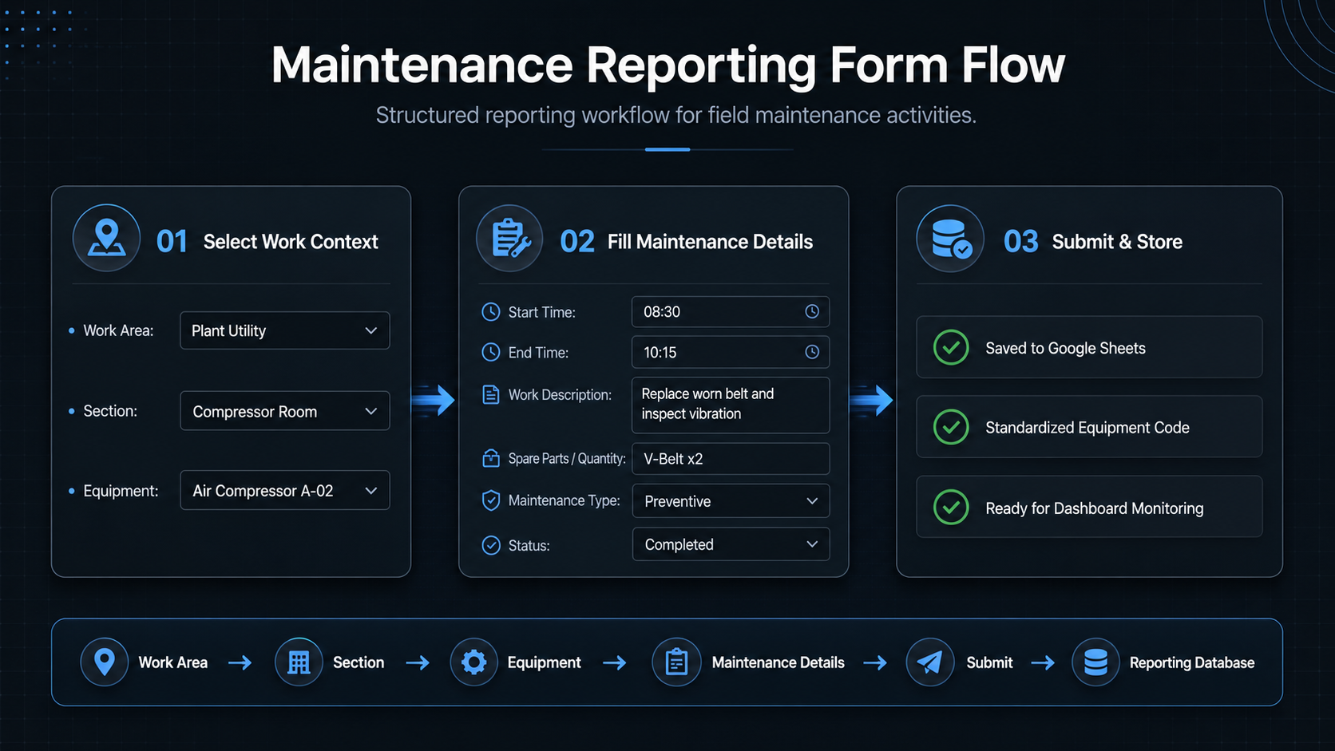Click the Ready for Dashboard Monitoring text
Image resolution: width=1335 pixels, height=751 pixels.
pyautogui.click(x=1094, y=508)
